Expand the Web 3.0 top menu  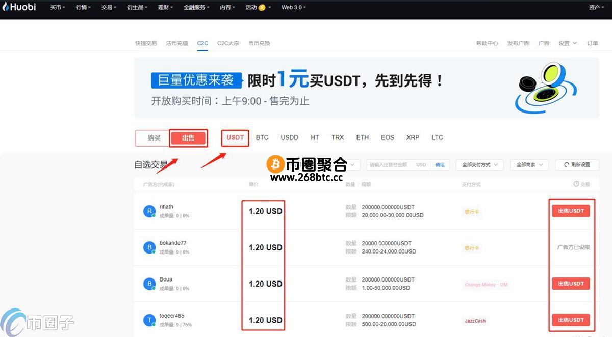coord(295,8)
